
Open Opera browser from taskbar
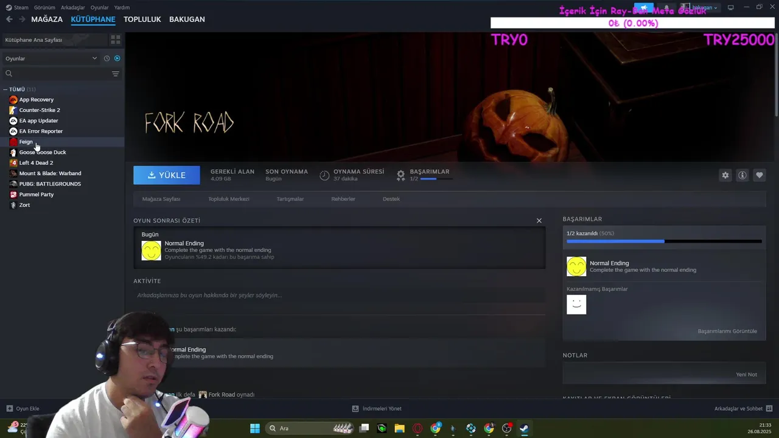click(x=417, y=428)
